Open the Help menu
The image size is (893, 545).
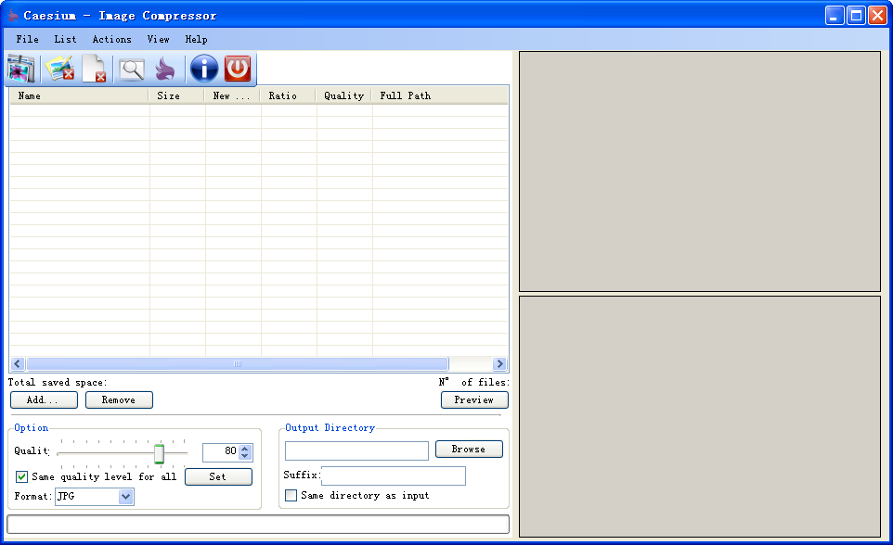(196, 39)
